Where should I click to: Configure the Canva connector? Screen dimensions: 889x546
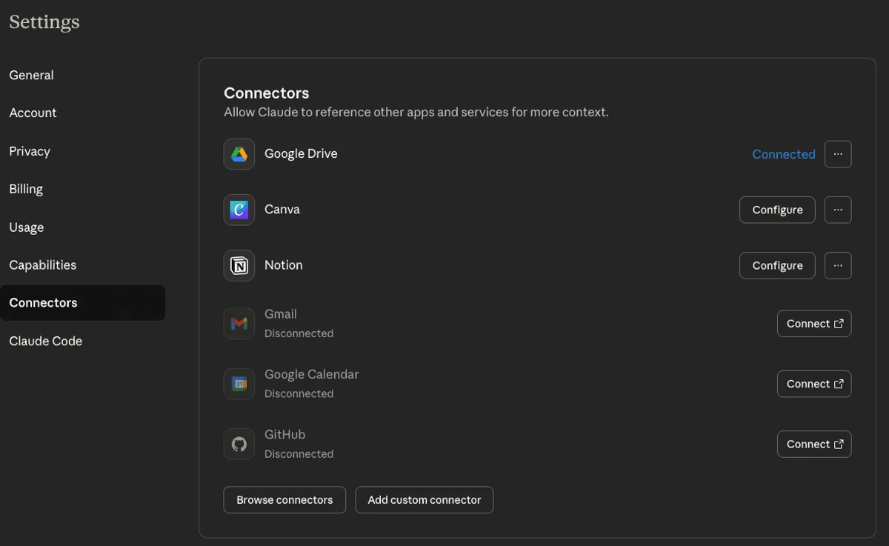tap(776, 209)
